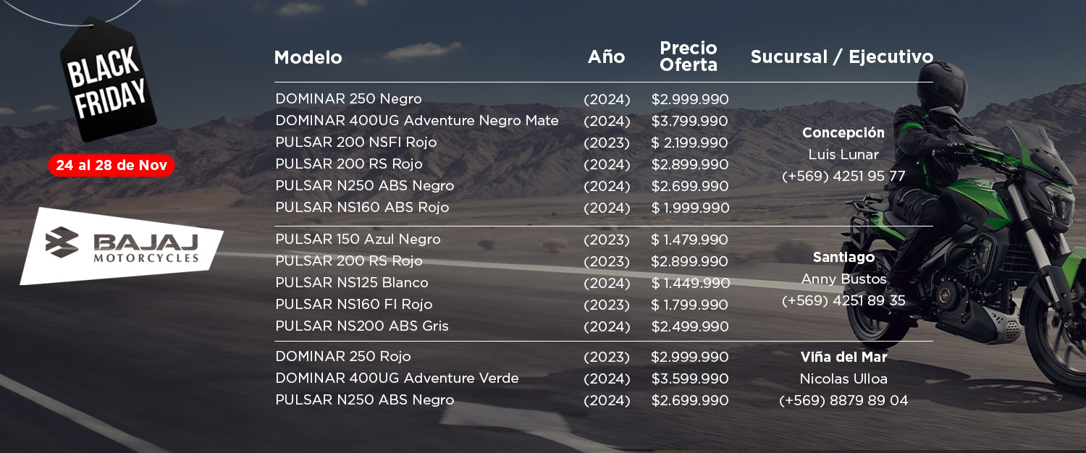
Task: Click the Concepción phone number
Action: tap(843, 177)
